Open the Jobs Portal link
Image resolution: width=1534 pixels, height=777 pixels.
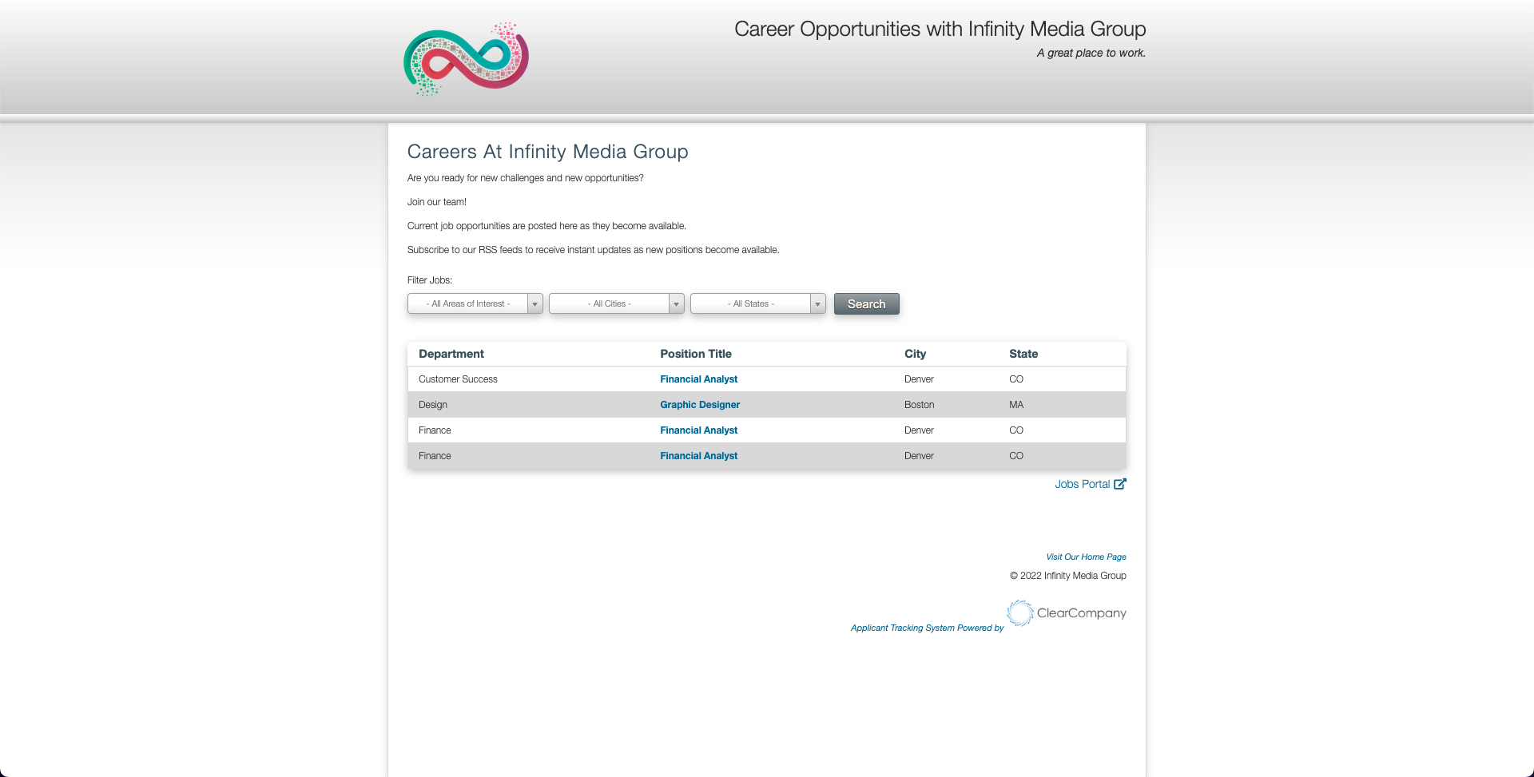(1082, 484)
